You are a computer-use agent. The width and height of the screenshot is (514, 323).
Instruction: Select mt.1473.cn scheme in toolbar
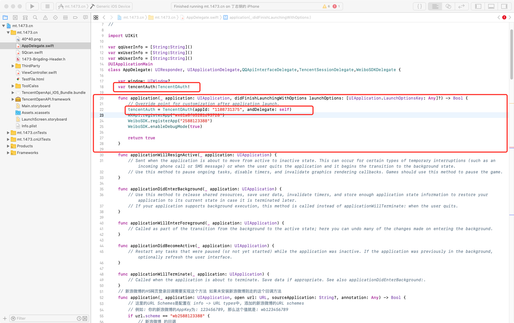coord(72,6)
